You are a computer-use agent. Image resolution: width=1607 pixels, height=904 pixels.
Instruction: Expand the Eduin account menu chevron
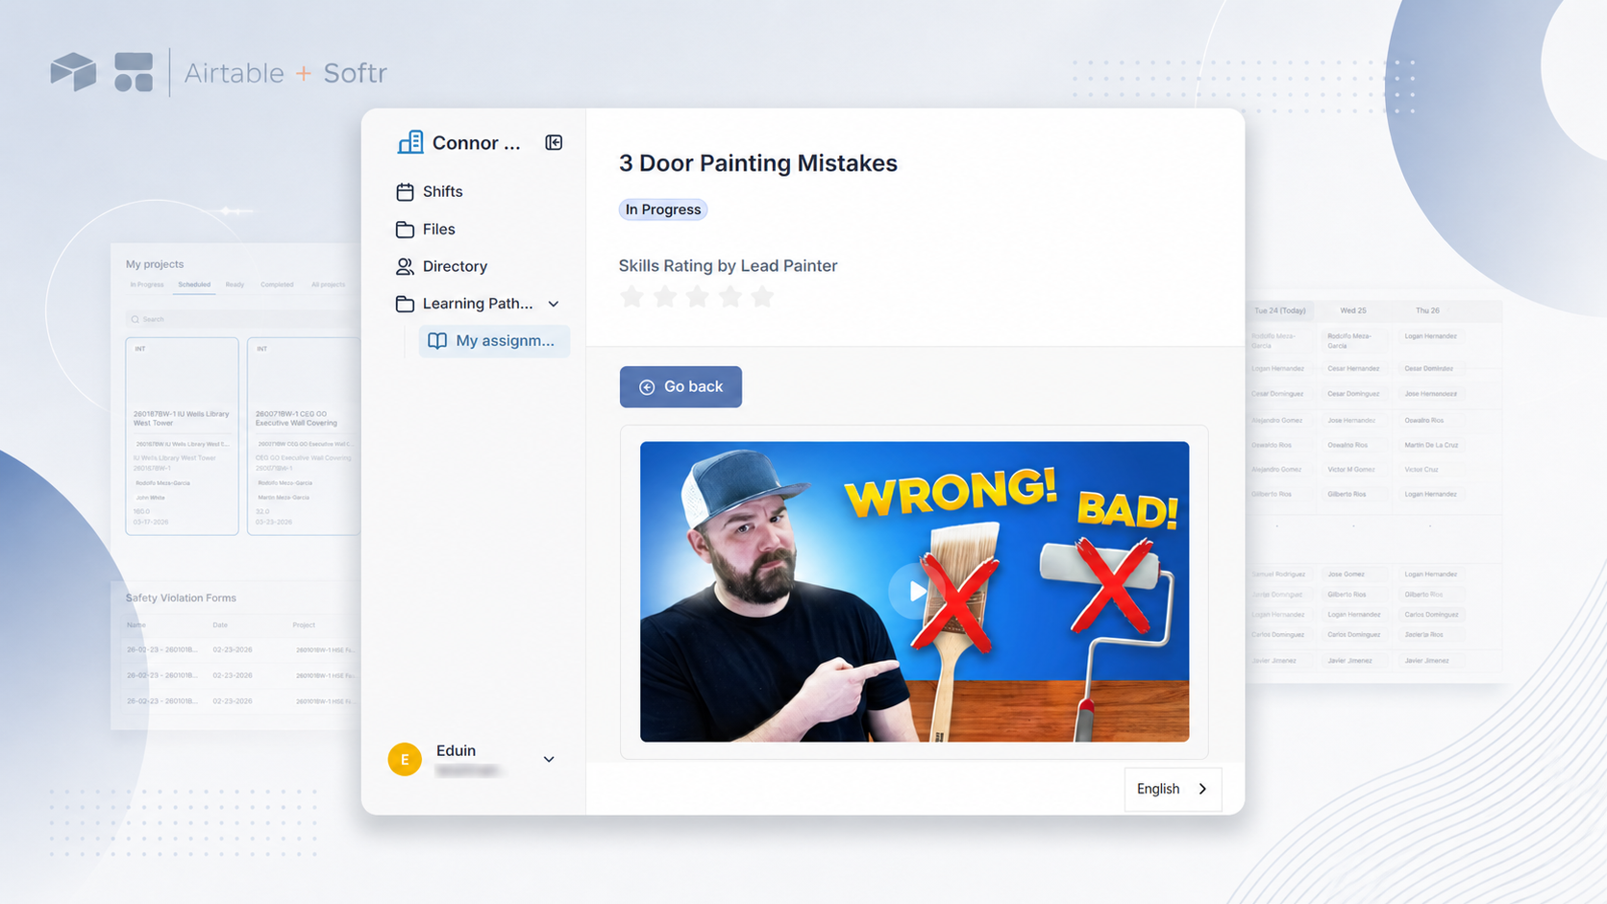549,759
